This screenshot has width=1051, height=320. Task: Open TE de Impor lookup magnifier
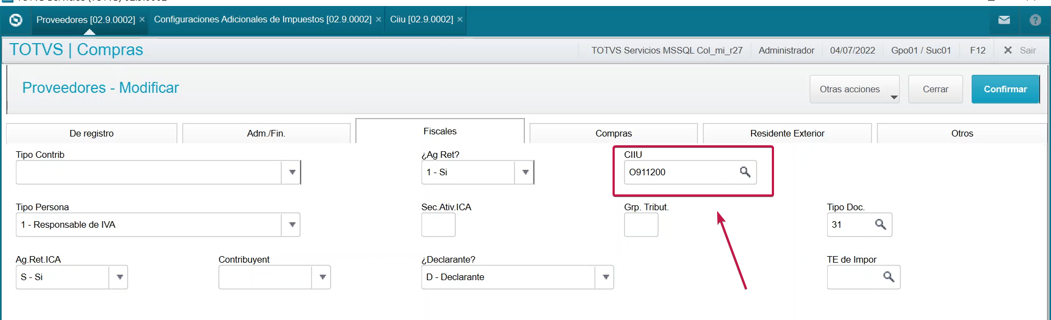tap(888, 277)
